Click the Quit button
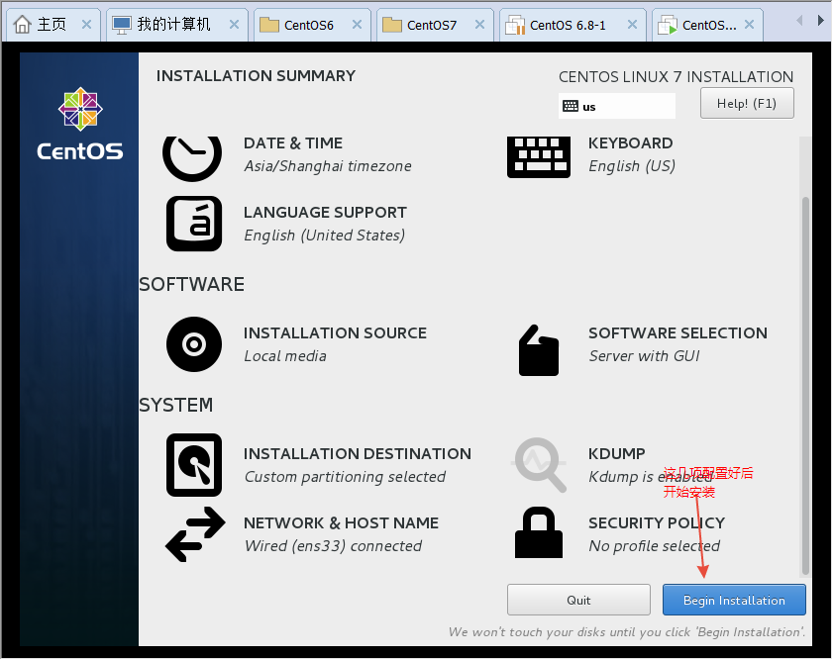This screenshot has height=660, width=833. [x=578, y=600]
